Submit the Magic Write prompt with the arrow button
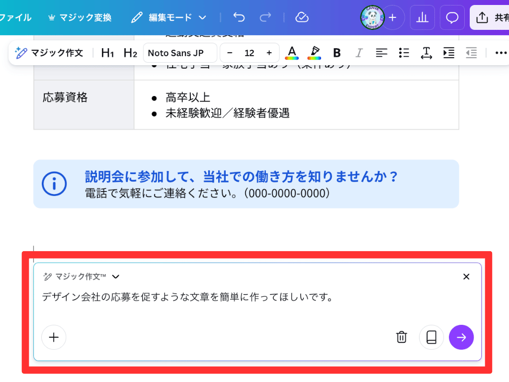 coord(461,337)
